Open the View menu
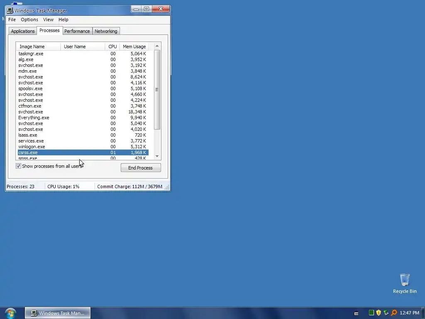The image size is (425, 319). (x=48, y=20)
